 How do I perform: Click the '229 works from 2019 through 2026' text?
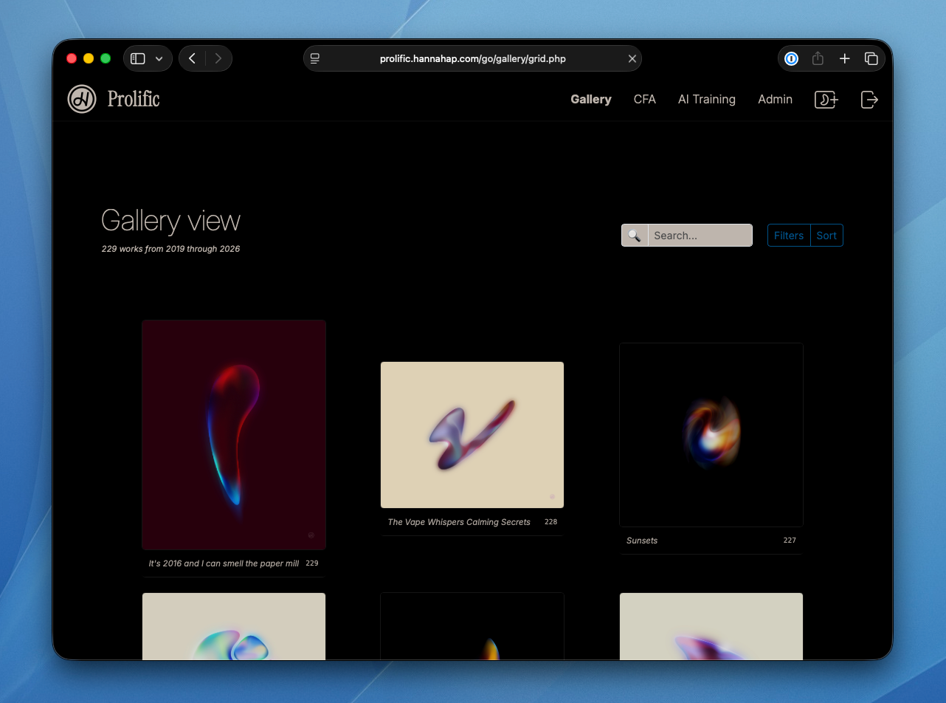click(170, 249)
